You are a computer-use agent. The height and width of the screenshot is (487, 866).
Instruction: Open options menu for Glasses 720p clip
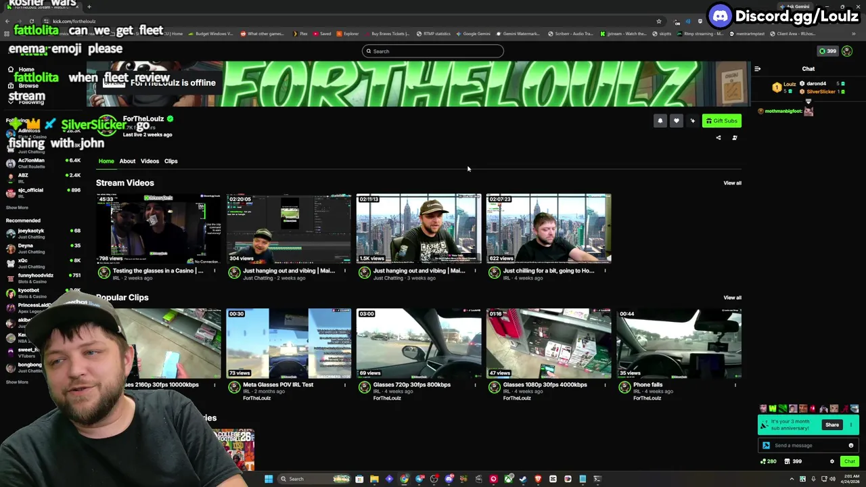pos(475,386)
